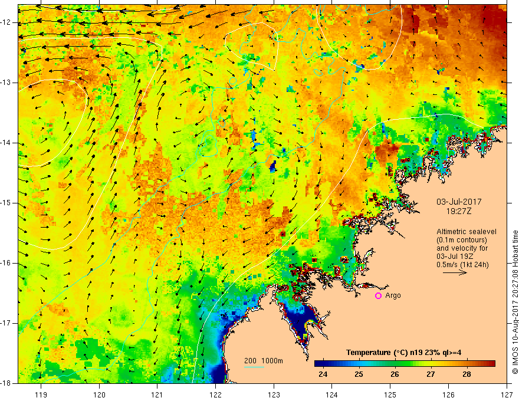Click longitude axis label 122
519x401 pixels.
215,395
